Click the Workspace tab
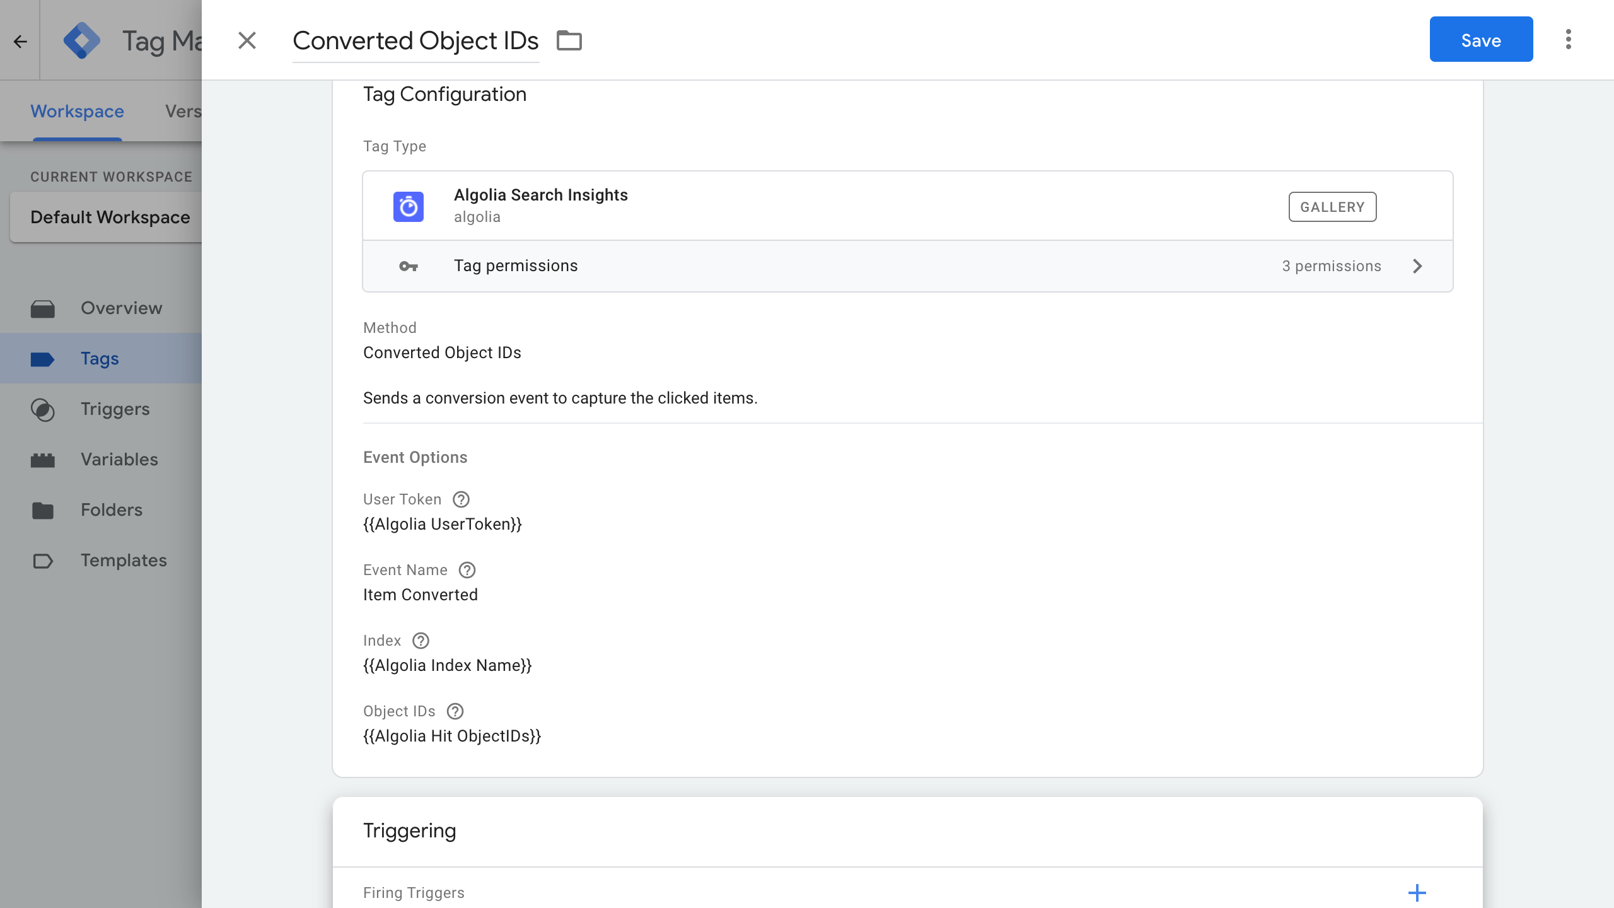This screenshot has height=908, width=1614. (x=76, y=110)
